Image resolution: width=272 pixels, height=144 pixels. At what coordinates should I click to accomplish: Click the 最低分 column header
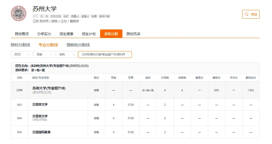217,78
